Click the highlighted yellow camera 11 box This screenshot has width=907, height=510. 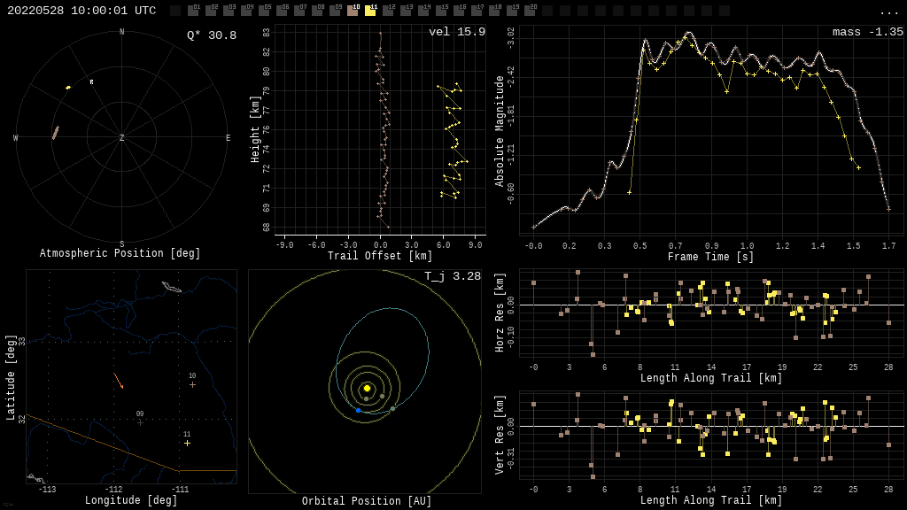370,11
